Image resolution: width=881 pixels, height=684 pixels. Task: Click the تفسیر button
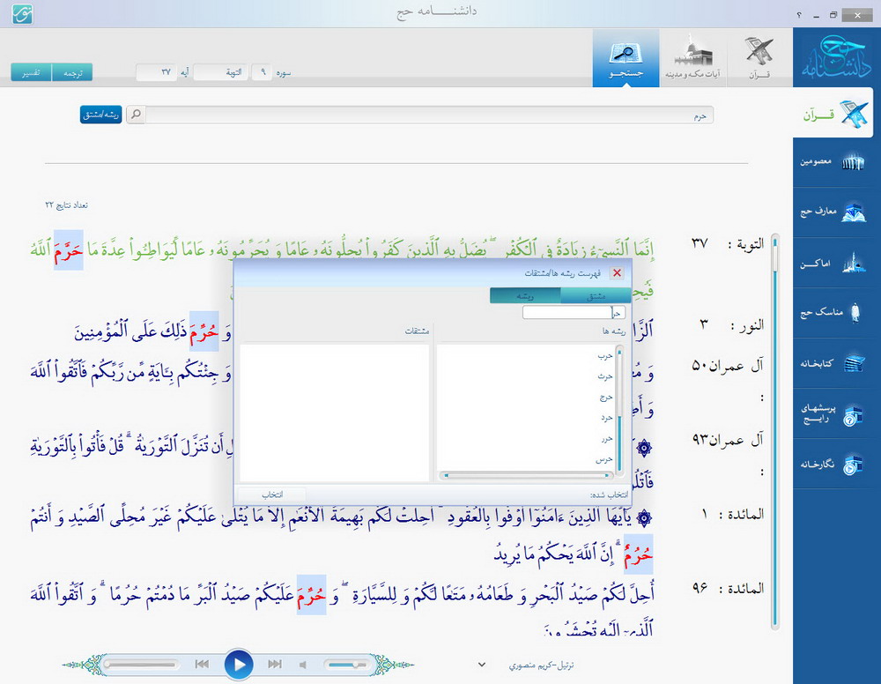click(x=31, y=72)
